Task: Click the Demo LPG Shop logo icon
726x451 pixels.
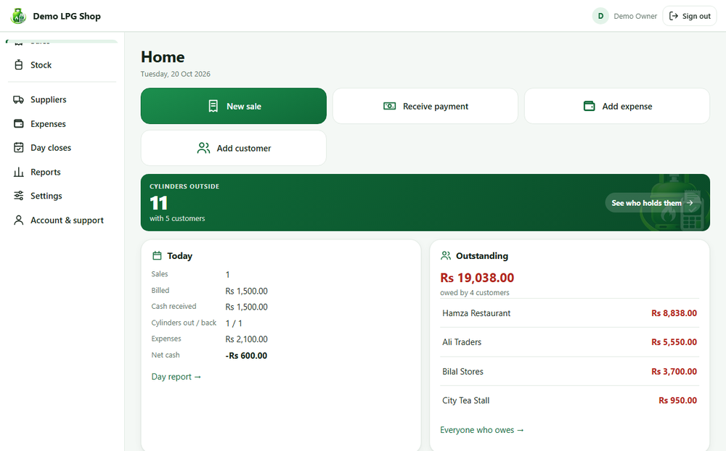Action: click(x=19, y=16)
